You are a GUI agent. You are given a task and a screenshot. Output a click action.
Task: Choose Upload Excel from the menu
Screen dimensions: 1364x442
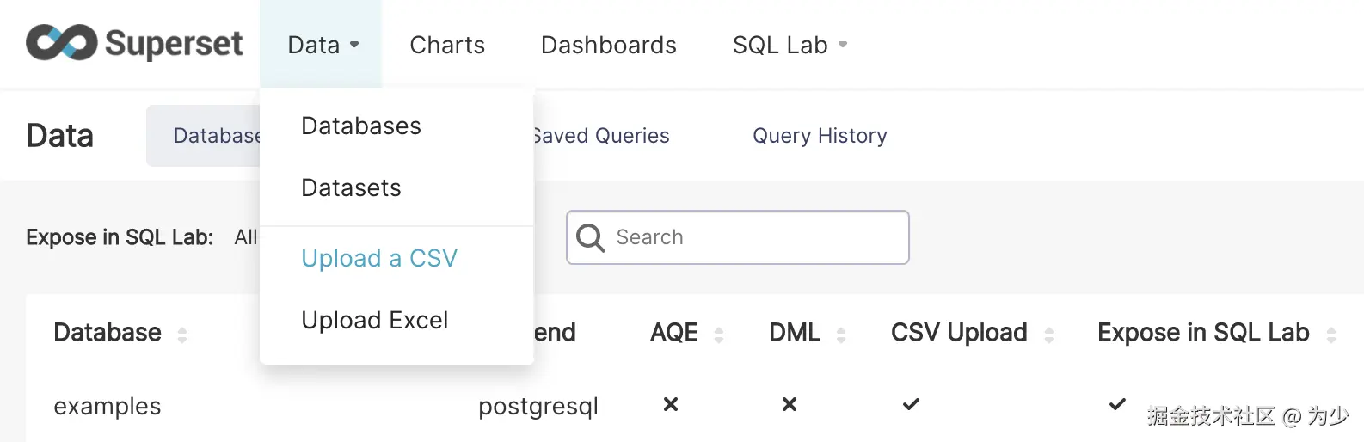[375, 320]
